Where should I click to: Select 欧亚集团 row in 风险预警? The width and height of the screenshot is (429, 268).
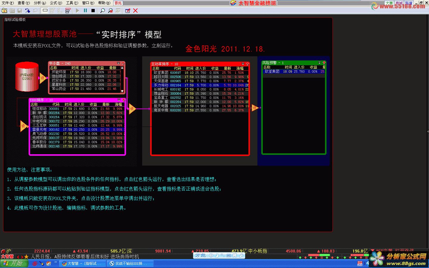coord(294,71)
